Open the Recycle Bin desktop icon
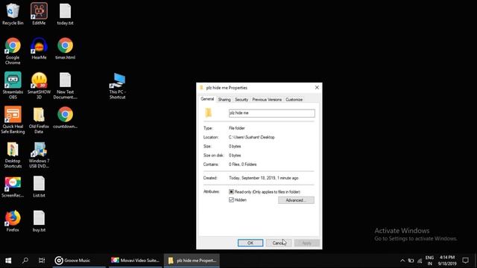Image resolution: width=477 pixels, height=268 pixels. coord(13,13)
